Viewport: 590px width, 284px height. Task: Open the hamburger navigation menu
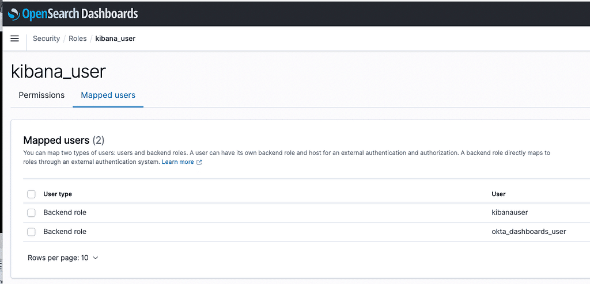14,39
